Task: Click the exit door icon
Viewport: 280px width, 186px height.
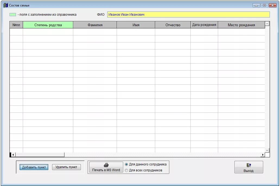Action: pos(249,165)
